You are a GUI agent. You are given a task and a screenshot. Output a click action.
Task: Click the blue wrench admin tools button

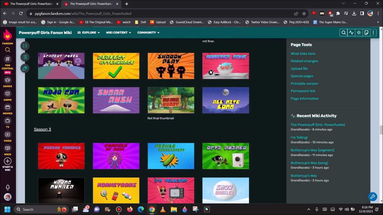point(373,196)
